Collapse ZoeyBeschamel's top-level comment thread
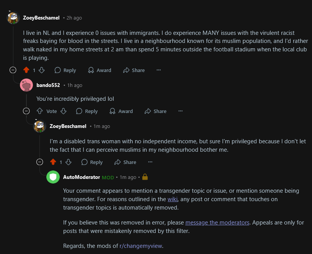 [x=13, y=70]
